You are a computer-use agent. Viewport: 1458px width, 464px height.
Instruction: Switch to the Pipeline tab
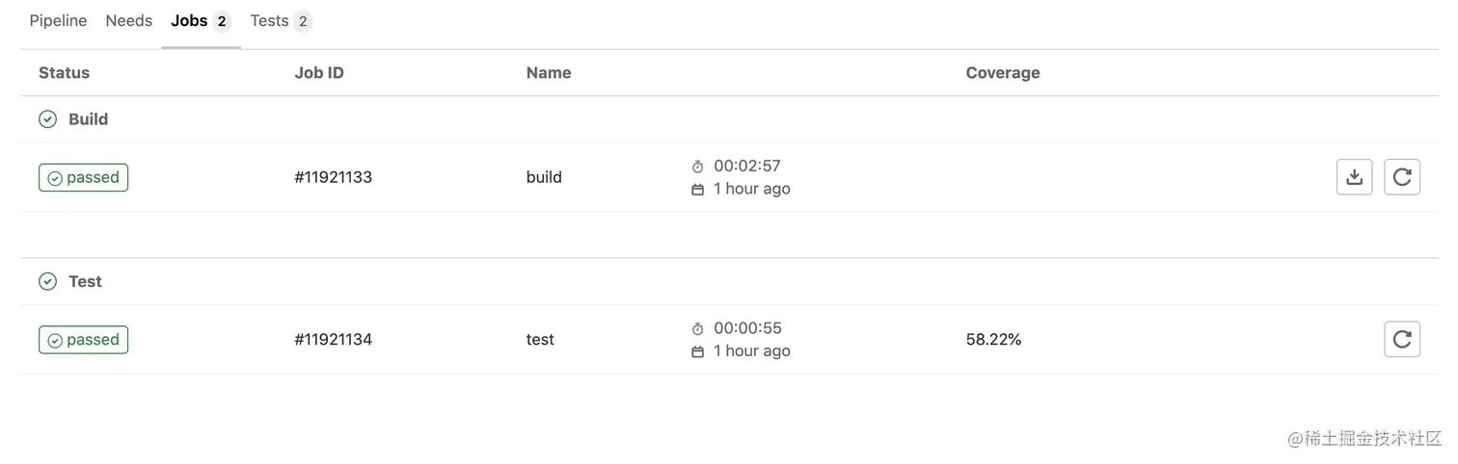tap(58, 21)
